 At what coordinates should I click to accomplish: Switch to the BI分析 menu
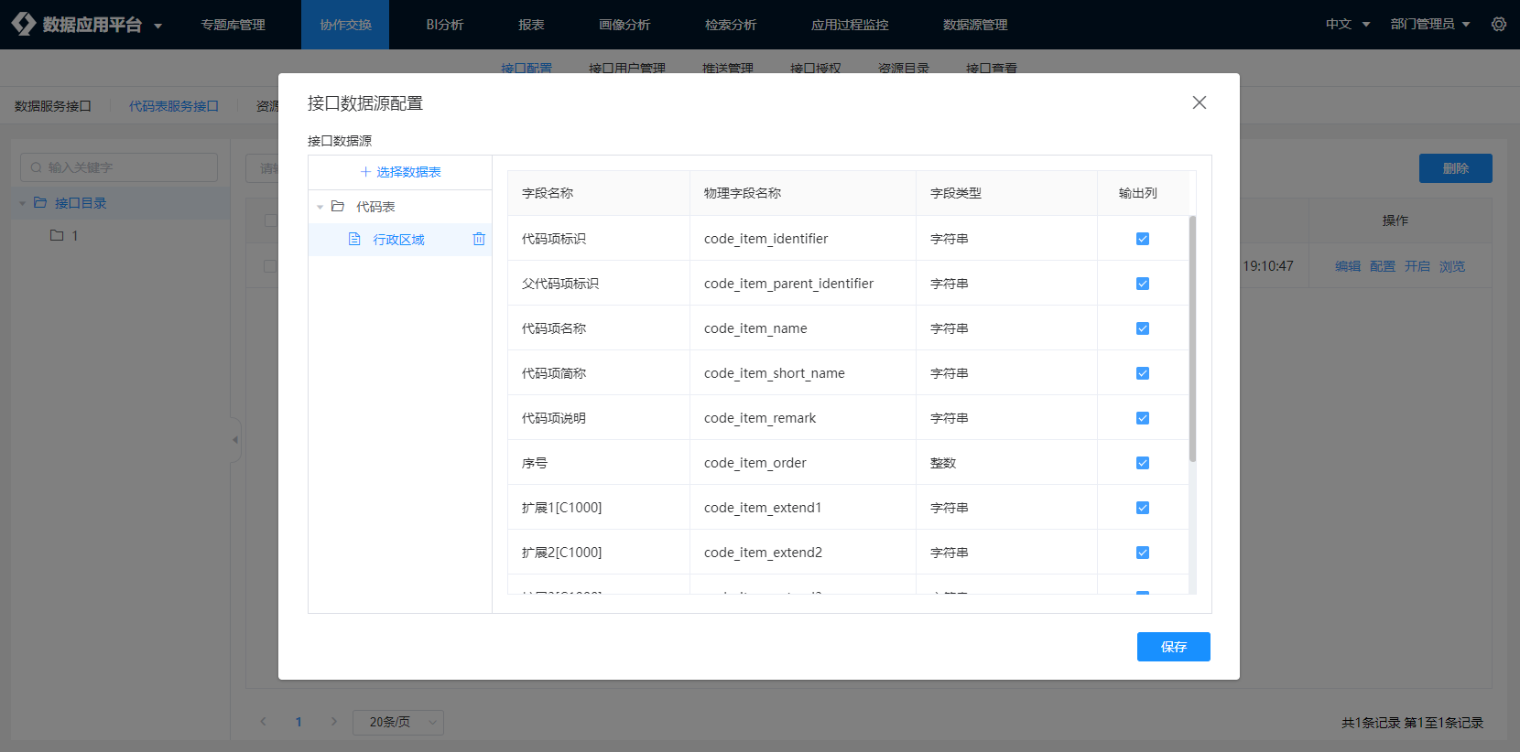(444, 25)
